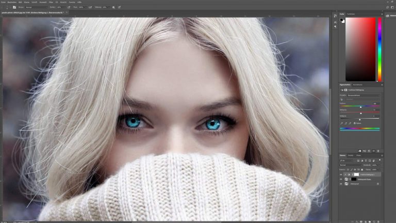The height and width of the screenshot is (223, 396).
Task: Hide the Farbton/Sättigung adjustment layer
Action: (x=341, y=174)
